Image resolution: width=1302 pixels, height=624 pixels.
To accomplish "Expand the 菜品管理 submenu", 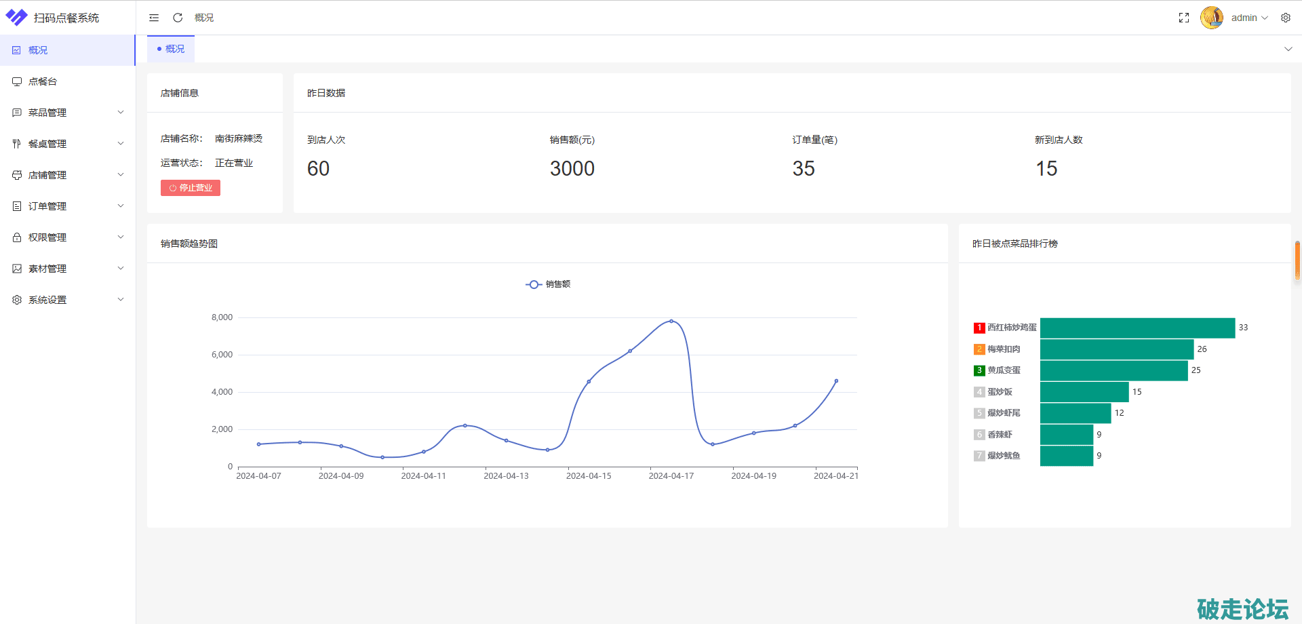I will 68,113.
